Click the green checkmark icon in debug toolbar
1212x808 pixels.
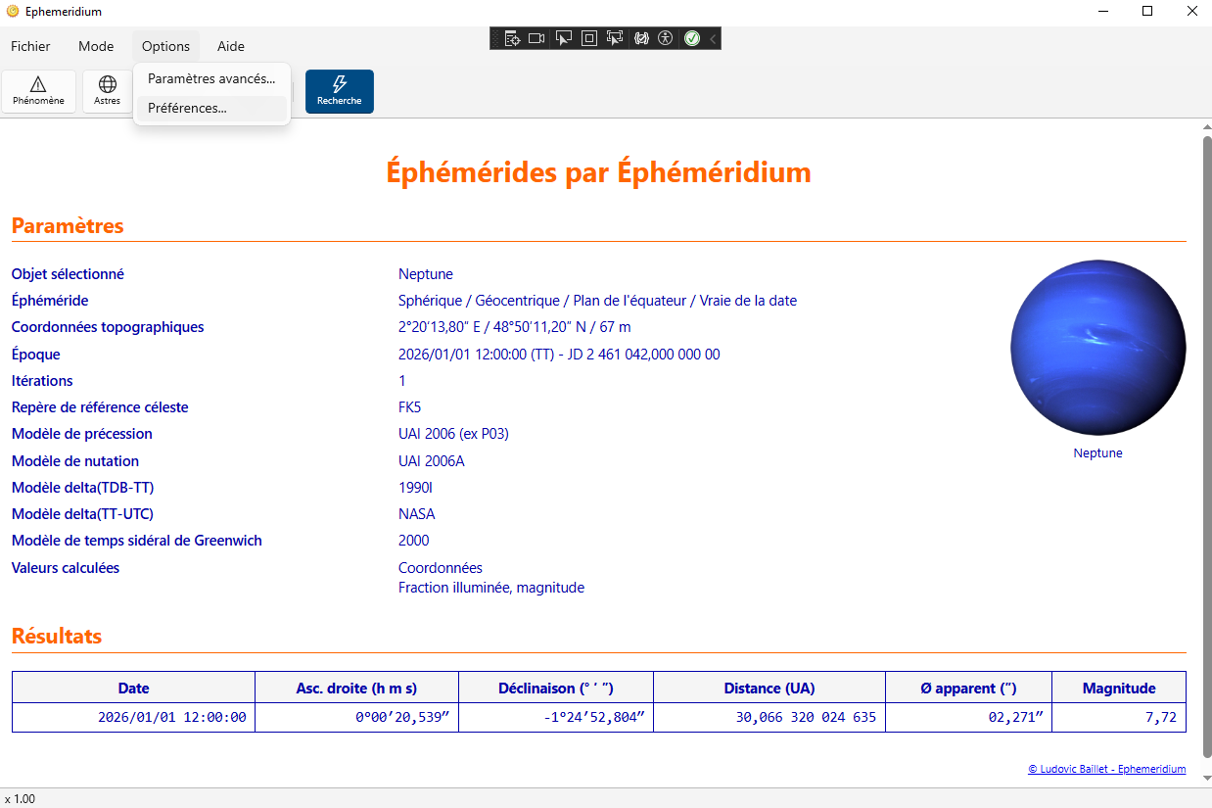pyautogui.click(x=691, y=38)
